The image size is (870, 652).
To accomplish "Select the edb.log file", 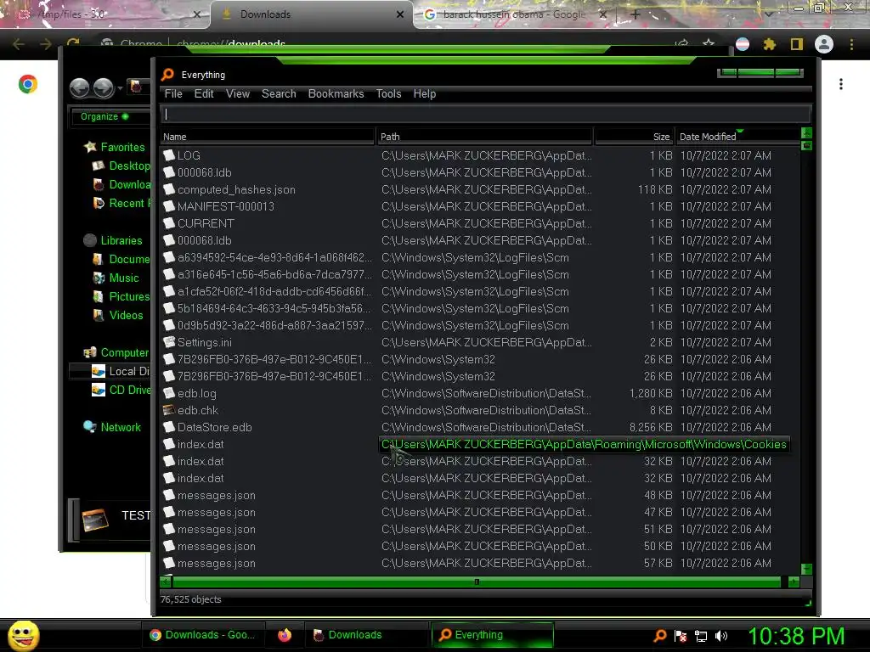I will point(197,393).
